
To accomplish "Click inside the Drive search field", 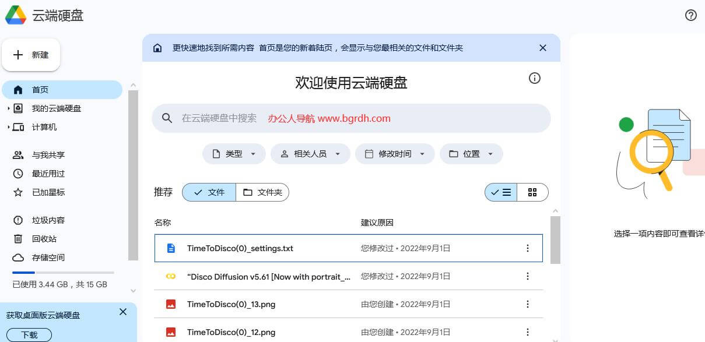I will click(x=350, y=118).
